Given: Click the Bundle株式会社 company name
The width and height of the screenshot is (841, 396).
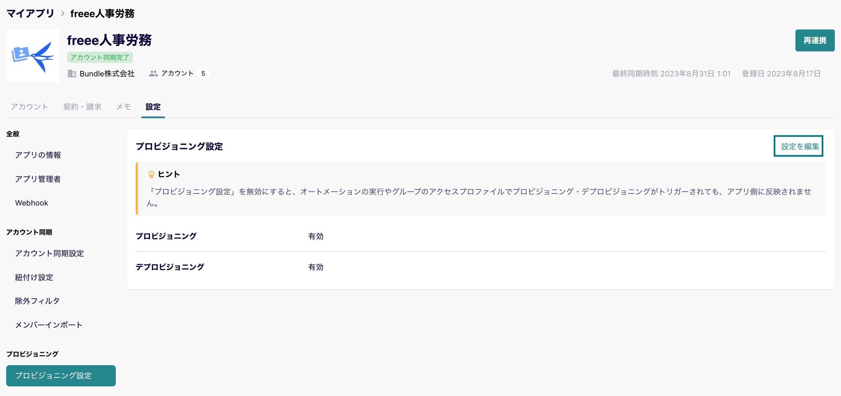Looking at the screenshot, I should click(x=107, y=74).
